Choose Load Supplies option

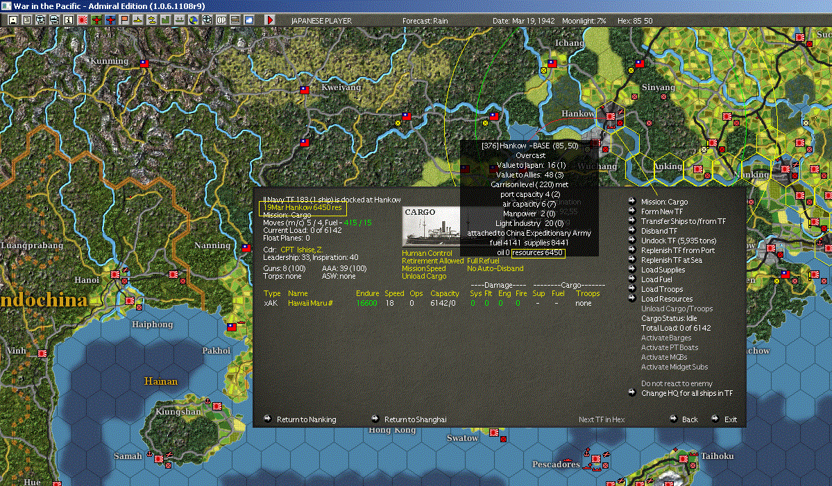point(663,270)
